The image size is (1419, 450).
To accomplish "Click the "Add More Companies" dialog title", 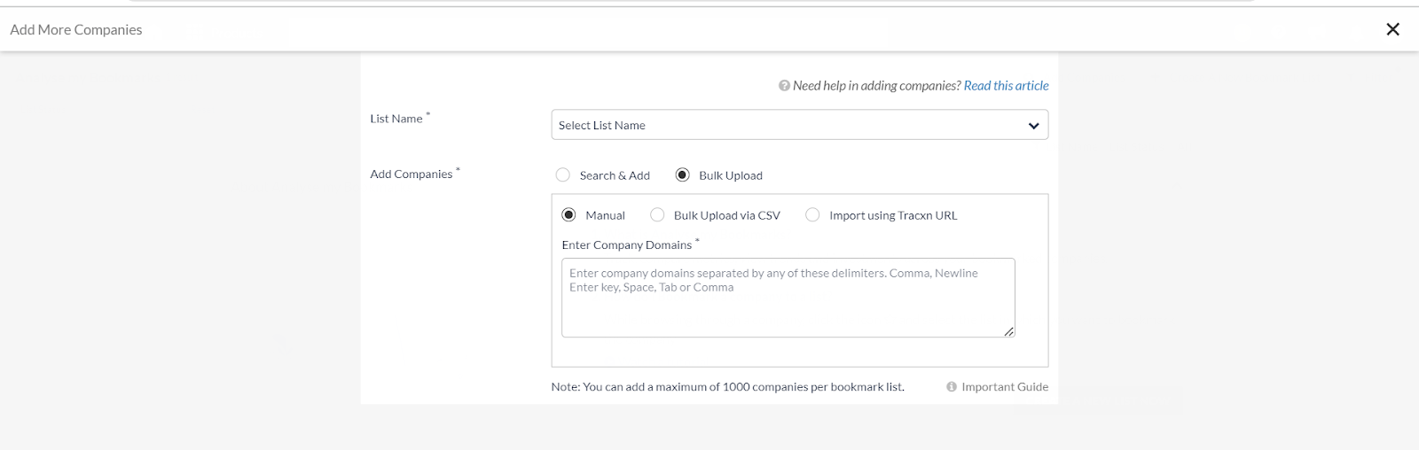I will pyautogui.click(x=76, y=30).
